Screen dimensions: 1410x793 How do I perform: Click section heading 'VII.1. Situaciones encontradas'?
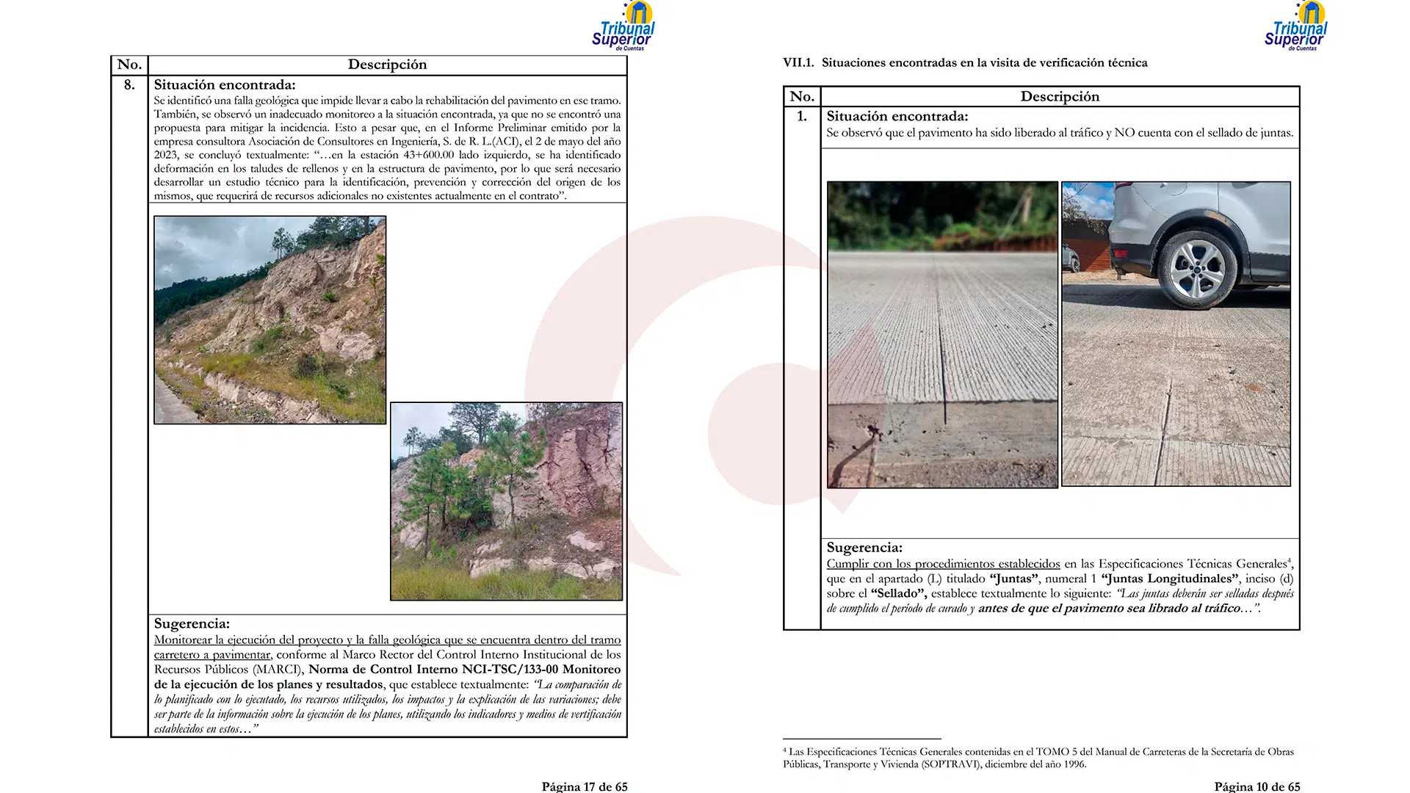[965, 63]
